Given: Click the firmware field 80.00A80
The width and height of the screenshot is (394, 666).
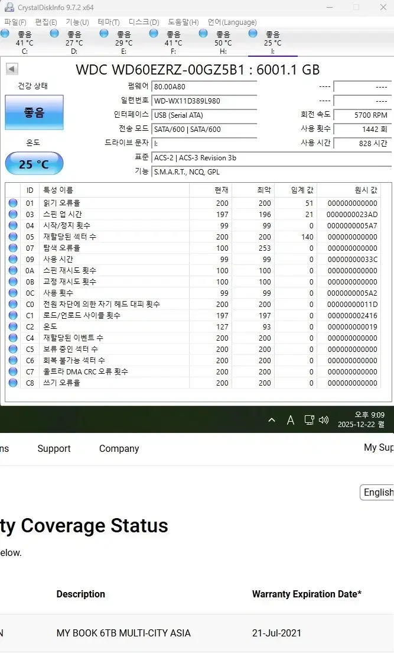Looking at the screenshot, I should (x=204, y=86).
